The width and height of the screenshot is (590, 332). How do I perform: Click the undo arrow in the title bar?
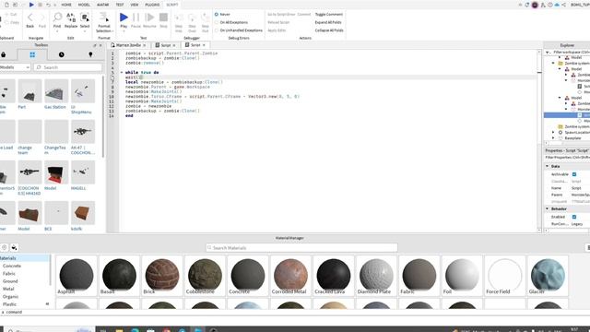click(48, 5)
